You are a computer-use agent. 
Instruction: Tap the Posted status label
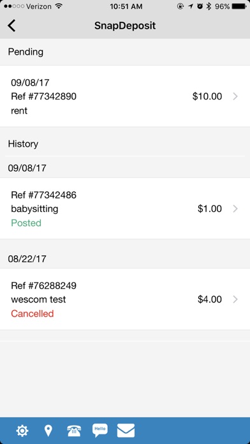point(26,223)
